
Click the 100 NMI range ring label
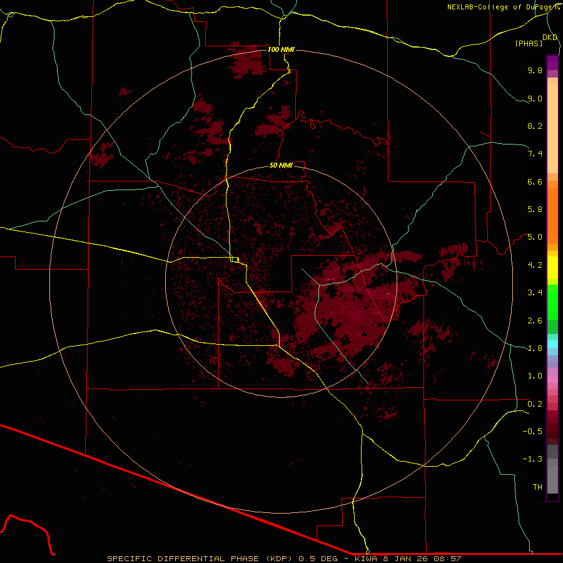coord(281,49)
